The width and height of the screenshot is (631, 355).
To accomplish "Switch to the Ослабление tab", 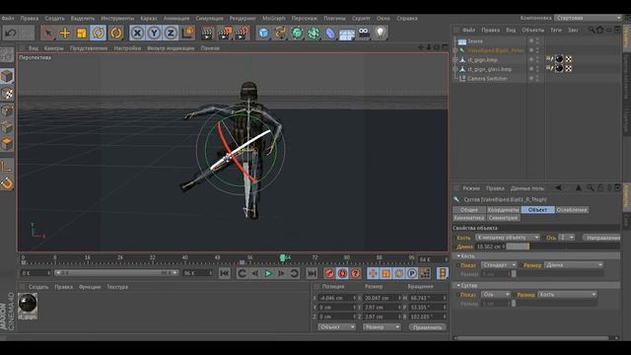I will [572, 210].
